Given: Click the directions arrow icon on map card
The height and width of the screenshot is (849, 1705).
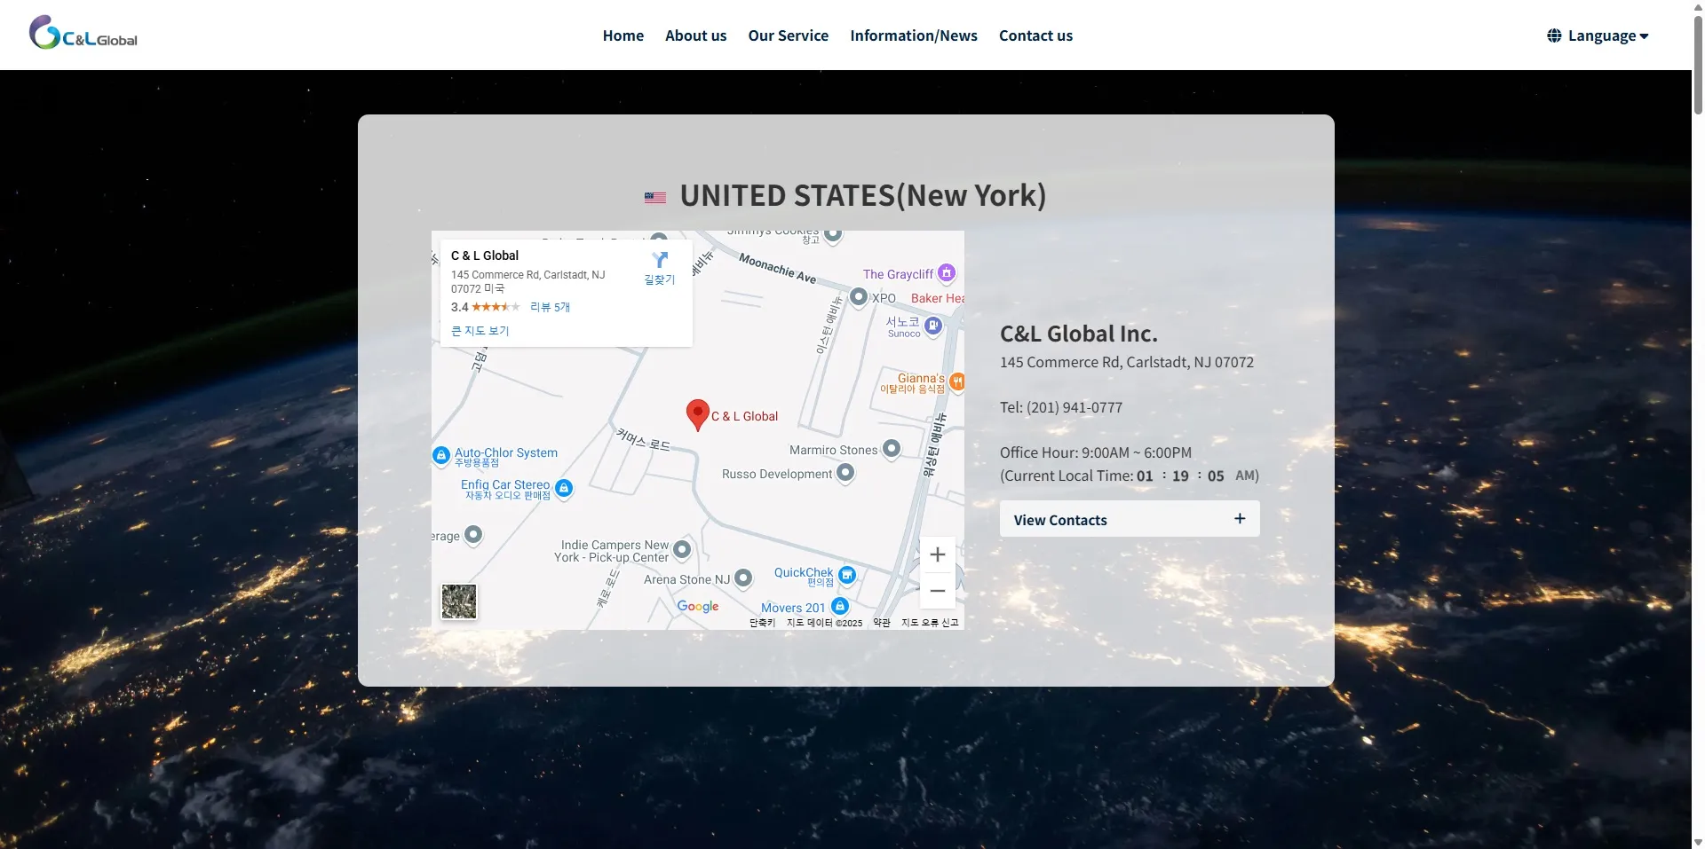Looking at the screenshot, I should [x=660, y=259].
